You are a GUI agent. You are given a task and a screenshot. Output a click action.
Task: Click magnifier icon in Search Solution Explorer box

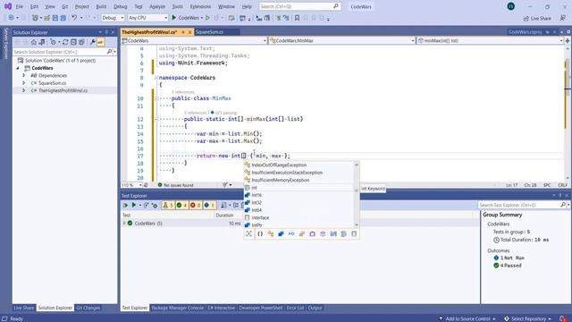tap(109, 52)
